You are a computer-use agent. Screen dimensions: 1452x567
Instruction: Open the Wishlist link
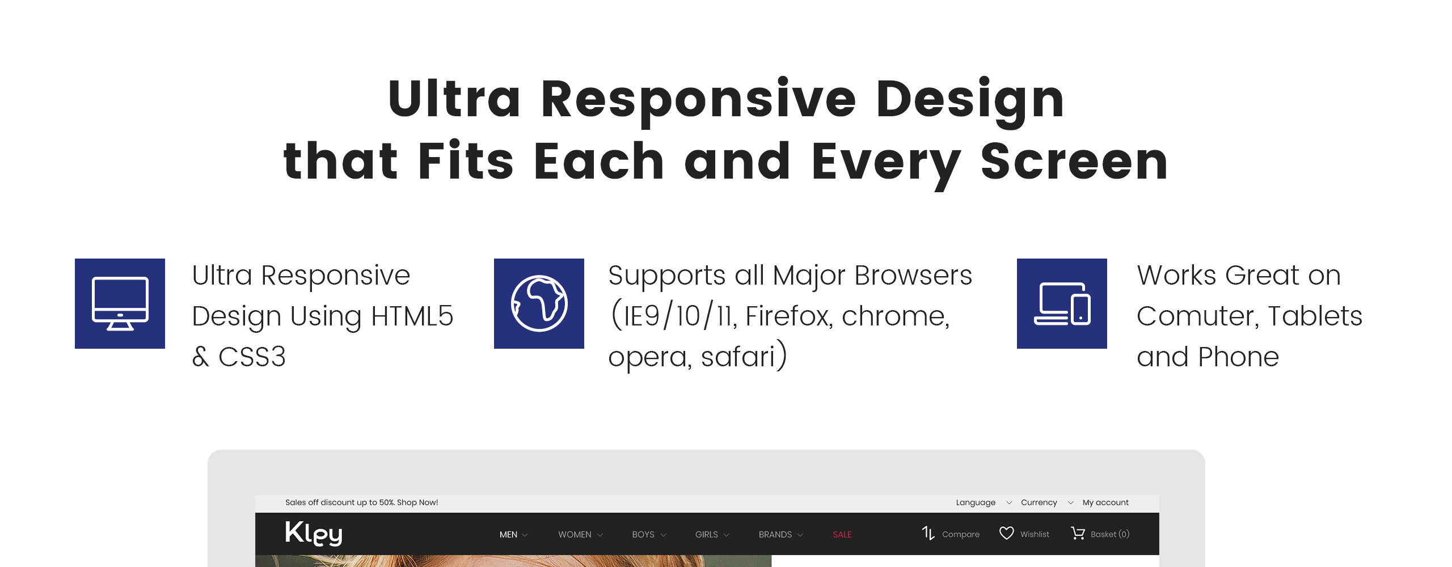tap(1035, 534)
